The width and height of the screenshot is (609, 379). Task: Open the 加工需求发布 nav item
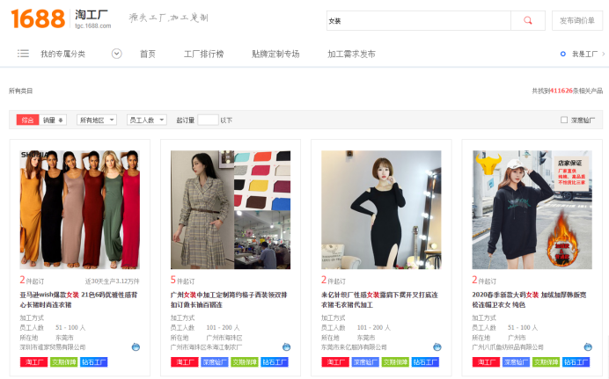tap(351, 54)
